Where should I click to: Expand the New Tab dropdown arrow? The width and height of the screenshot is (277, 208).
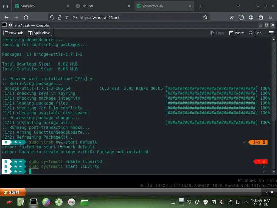[25, 35]
